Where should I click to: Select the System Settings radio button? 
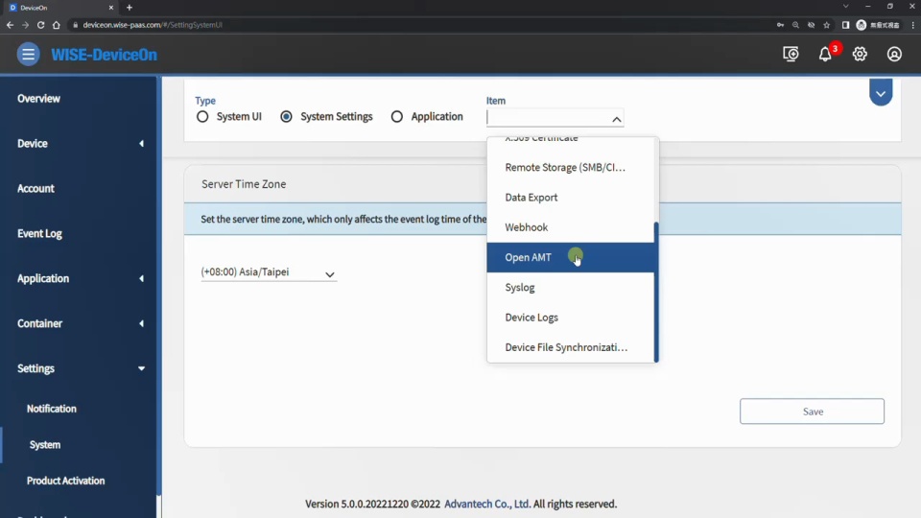coord(286,116)
